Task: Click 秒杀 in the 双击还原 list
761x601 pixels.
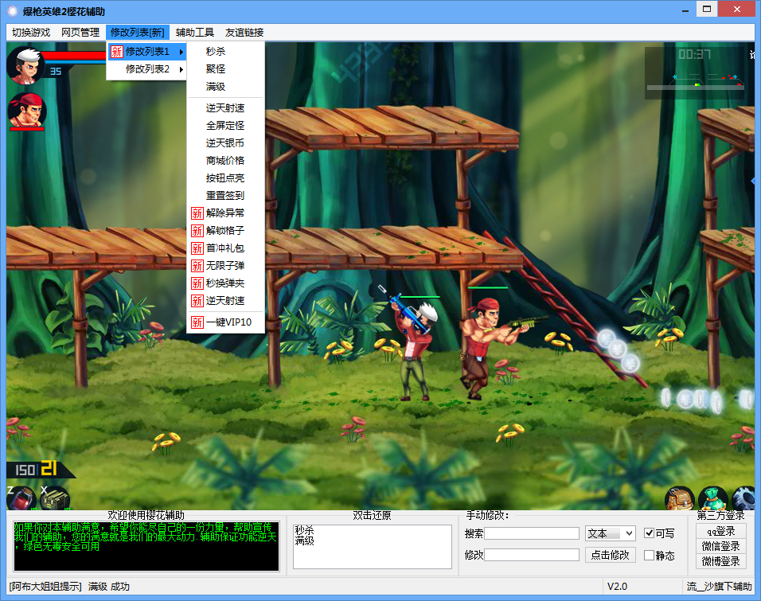Action: tap(304, 530)
